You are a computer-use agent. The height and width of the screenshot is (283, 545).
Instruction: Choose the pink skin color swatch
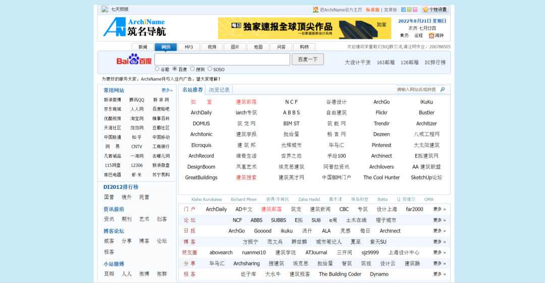(x=415, y=10)
